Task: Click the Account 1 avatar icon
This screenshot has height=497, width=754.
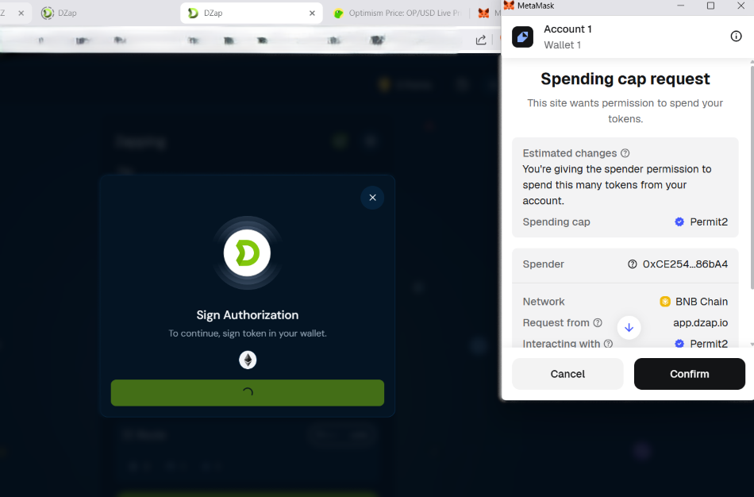Action: pyautogui.click(x=522, y=37)
